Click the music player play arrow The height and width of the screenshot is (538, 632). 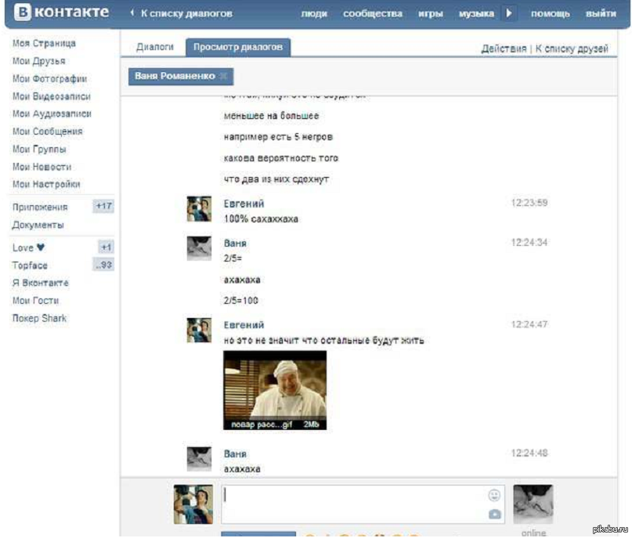point(509,13)
